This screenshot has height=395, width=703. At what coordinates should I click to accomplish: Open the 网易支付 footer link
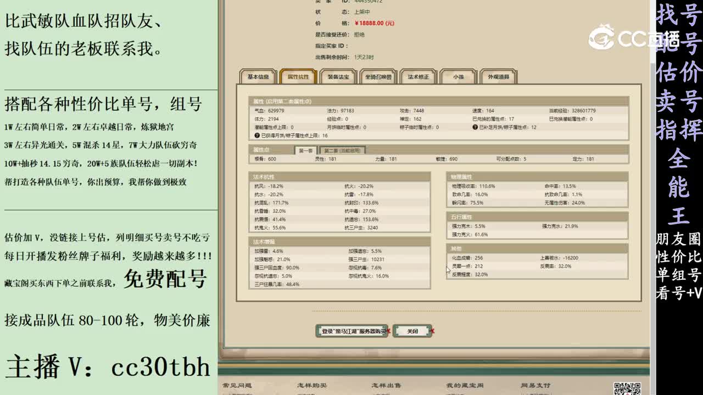coord(535,386)
